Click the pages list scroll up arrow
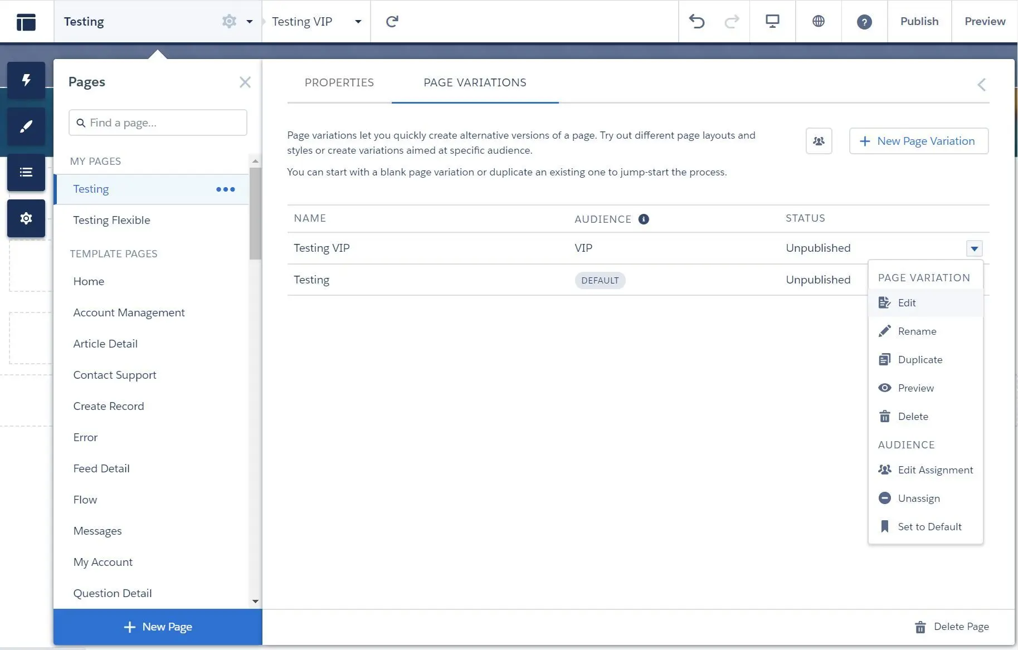 pyautogui.click(x=255, y=161)
